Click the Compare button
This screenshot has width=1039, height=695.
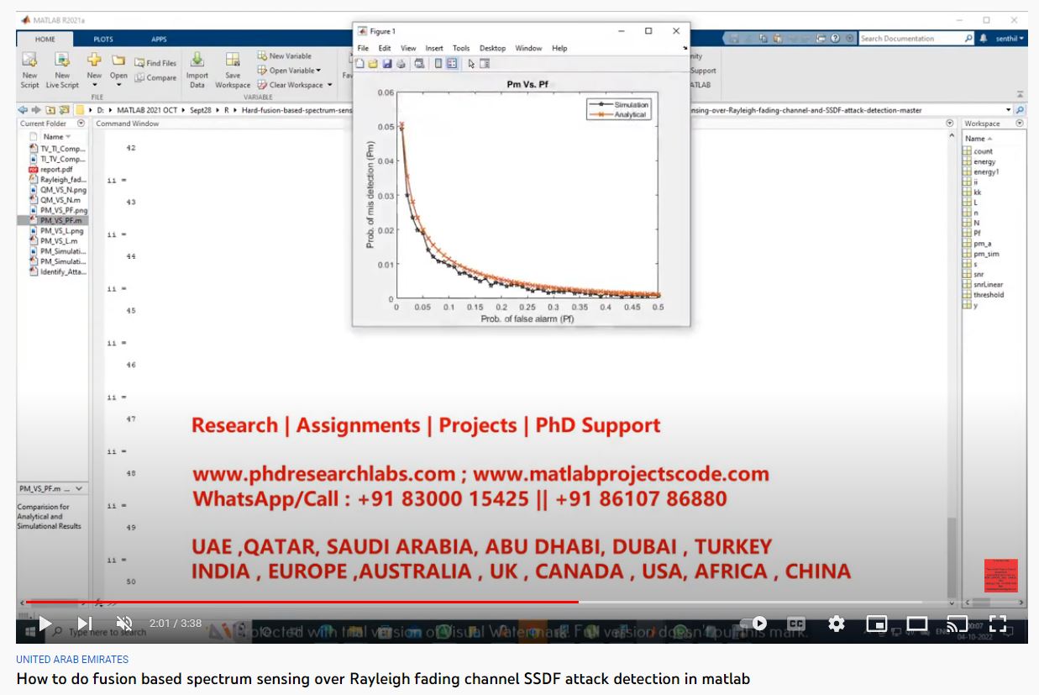[x=155, y=77]
